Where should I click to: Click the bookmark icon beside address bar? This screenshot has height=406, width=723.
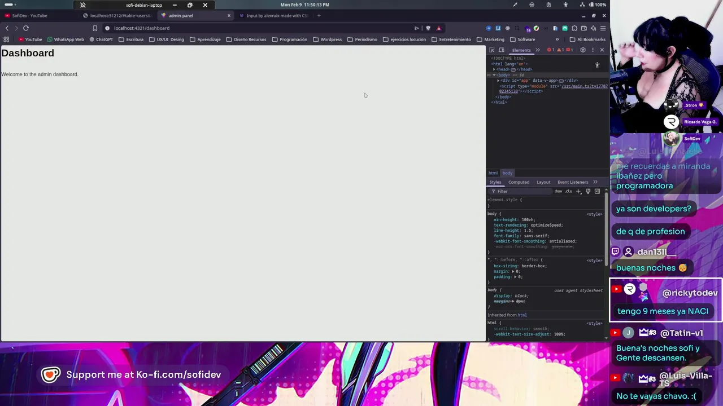point(95,28)
